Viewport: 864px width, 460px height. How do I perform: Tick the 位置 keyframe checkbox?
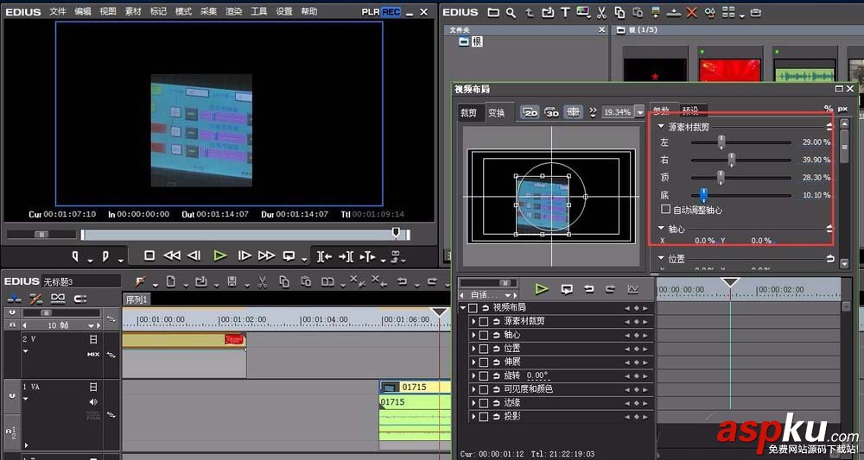pyautogui.click(x=484, y=349)
